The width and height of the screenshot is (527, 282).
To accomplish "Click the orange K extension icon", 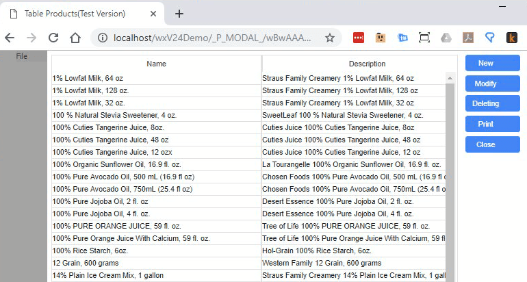I will click(511, 38).
